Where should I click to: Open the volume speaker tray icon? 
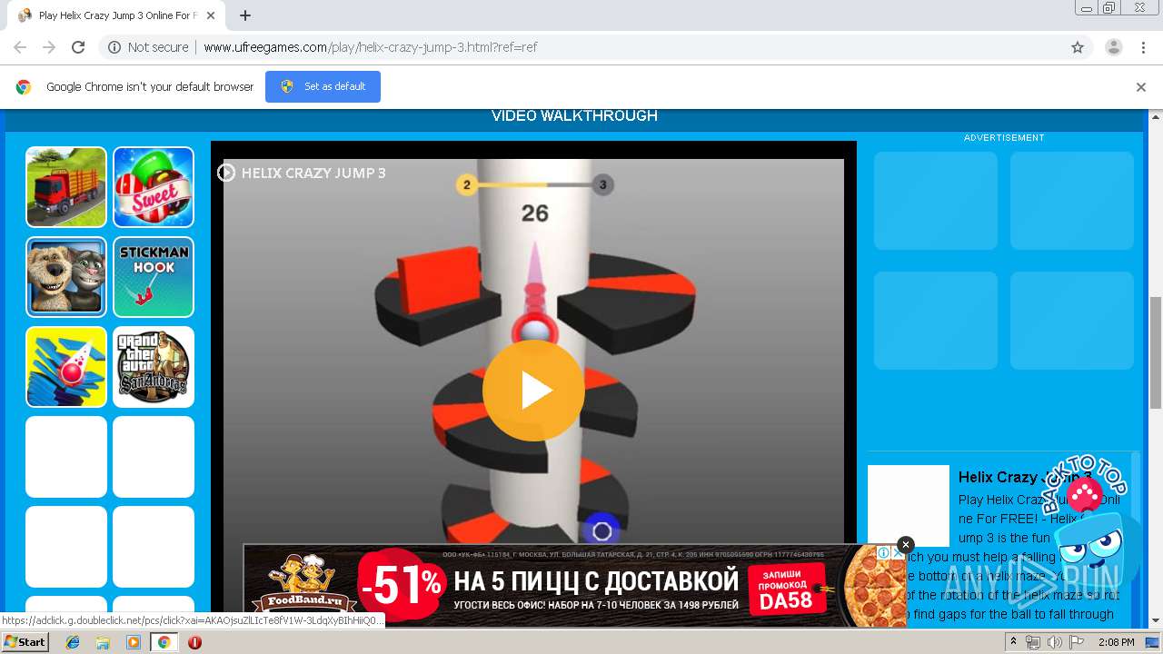pos(1054,642)
